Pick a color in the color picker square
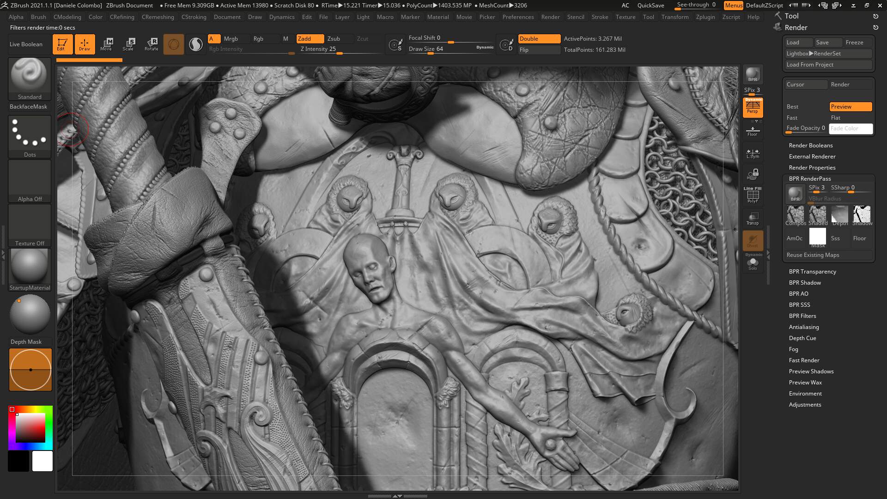887x499 pixels. coord(30,428)
